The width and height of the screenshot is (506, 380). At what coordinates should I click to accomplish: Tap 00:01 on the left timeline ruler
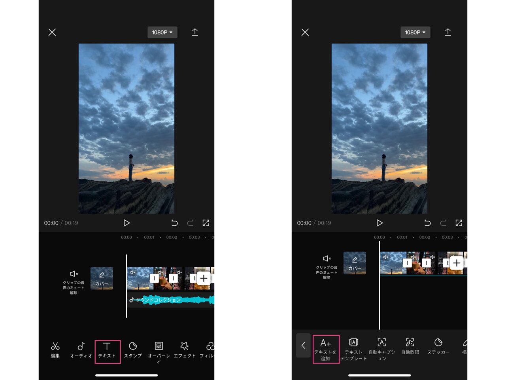[x=149, y=237]
